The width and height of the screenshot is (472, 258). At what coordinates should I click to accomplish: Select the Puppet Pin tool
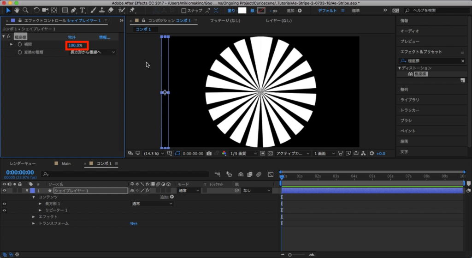tap(132, 10)
